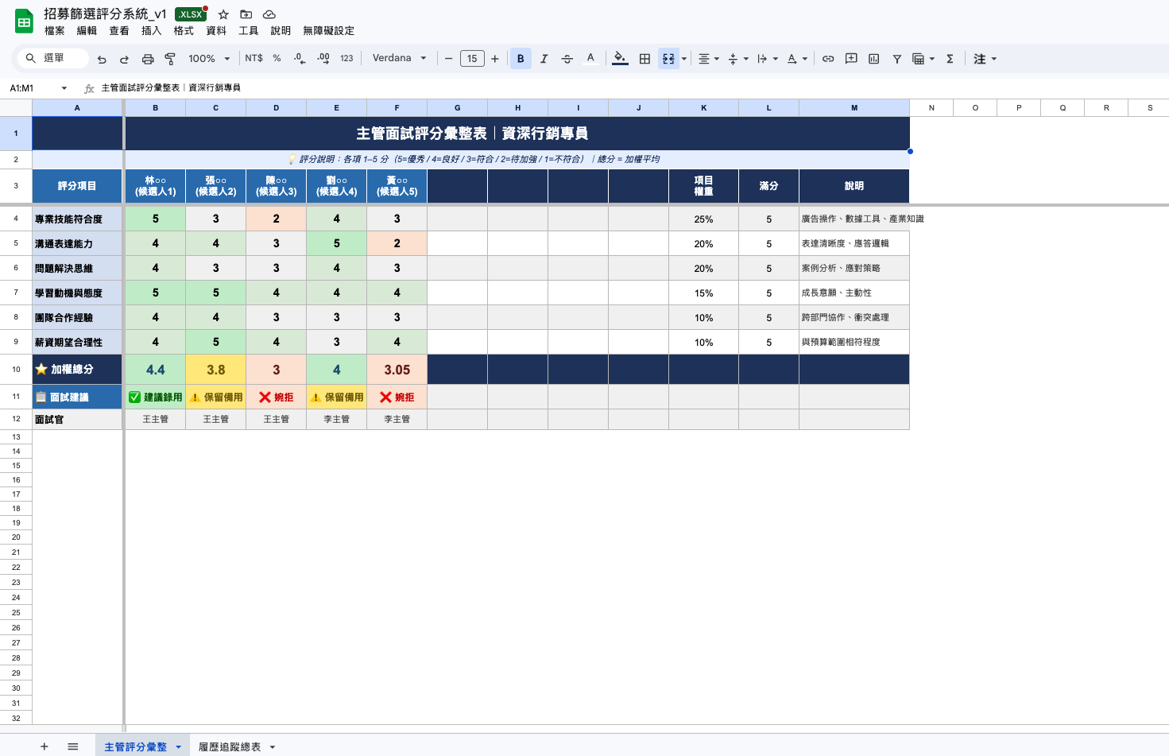This screenshot has width=1169, height=756.
Task: Select the 專業技能符合度 row label
Action: (x=77, y=219)
